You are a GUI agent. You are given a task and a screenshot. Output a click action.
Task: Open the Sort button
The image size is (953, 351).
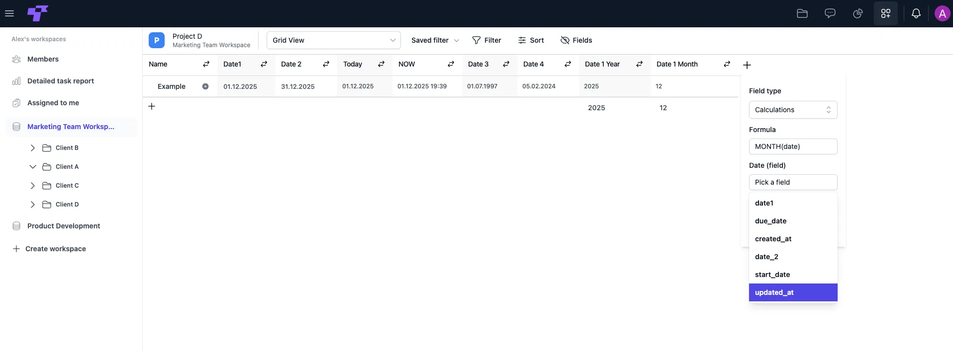click(531, 40)
